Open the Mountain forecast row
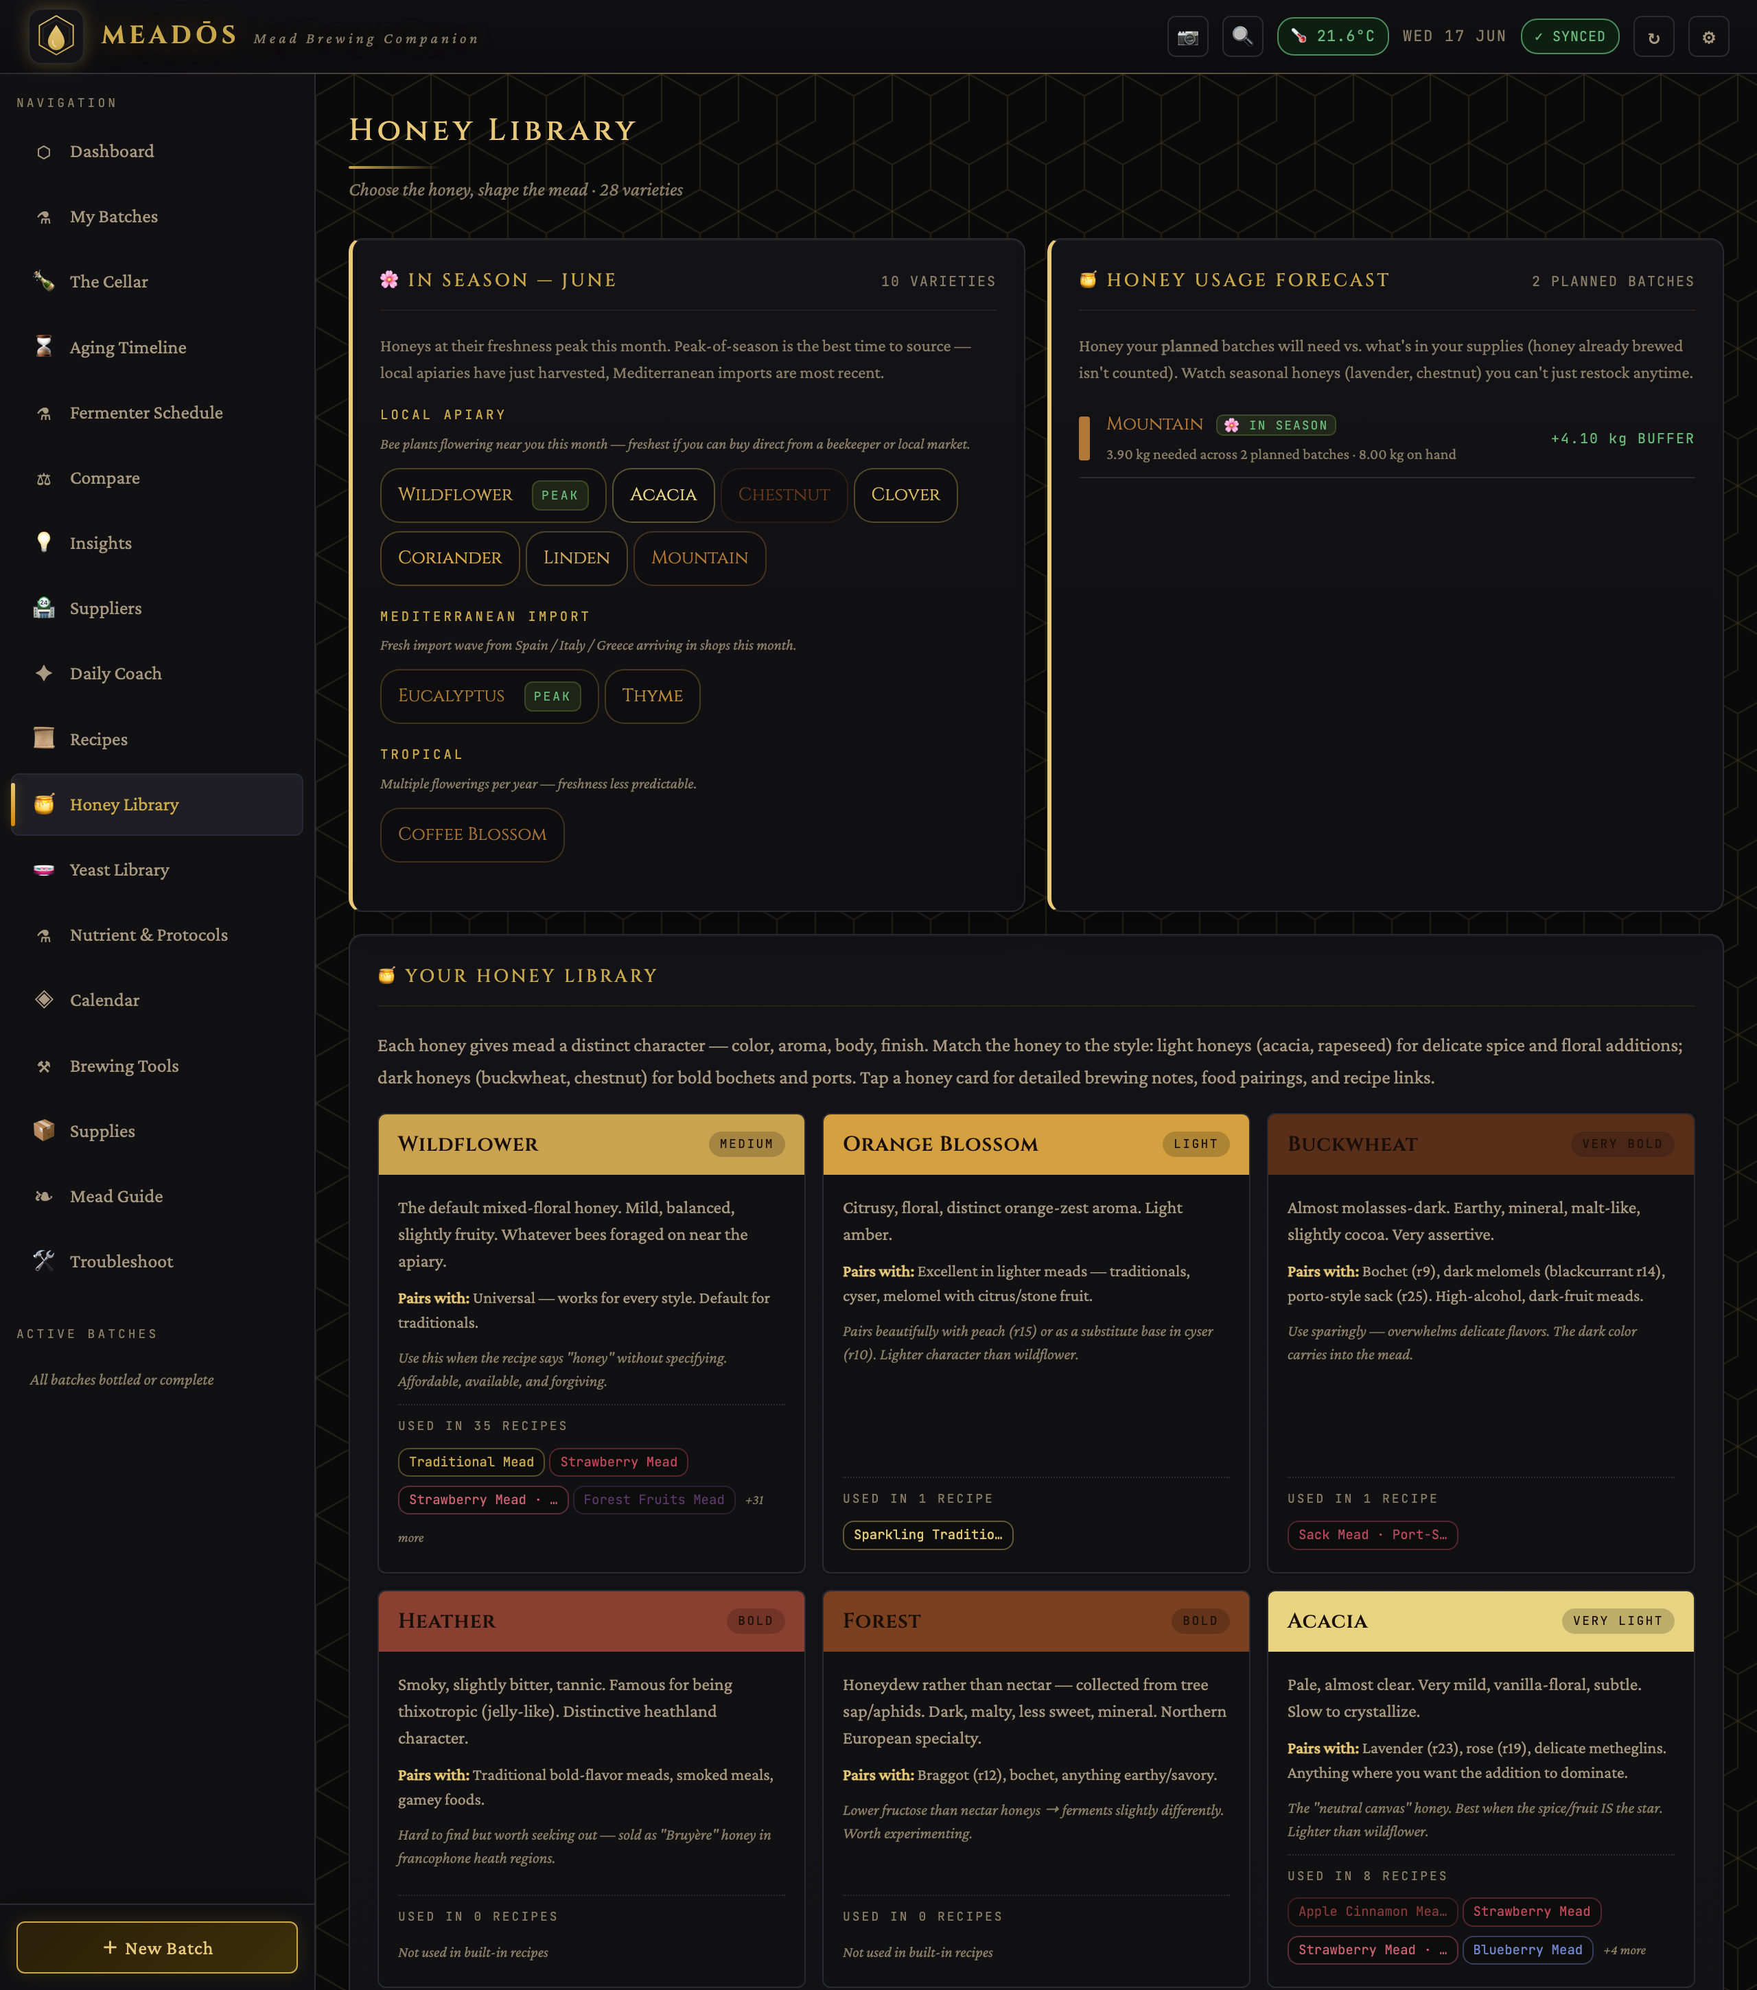The height and width of the screenshot is (1990, 1757). tap(1386, 438)
